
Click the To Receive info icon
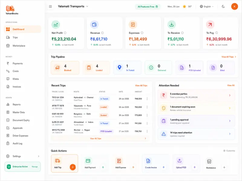pos(182,33)
